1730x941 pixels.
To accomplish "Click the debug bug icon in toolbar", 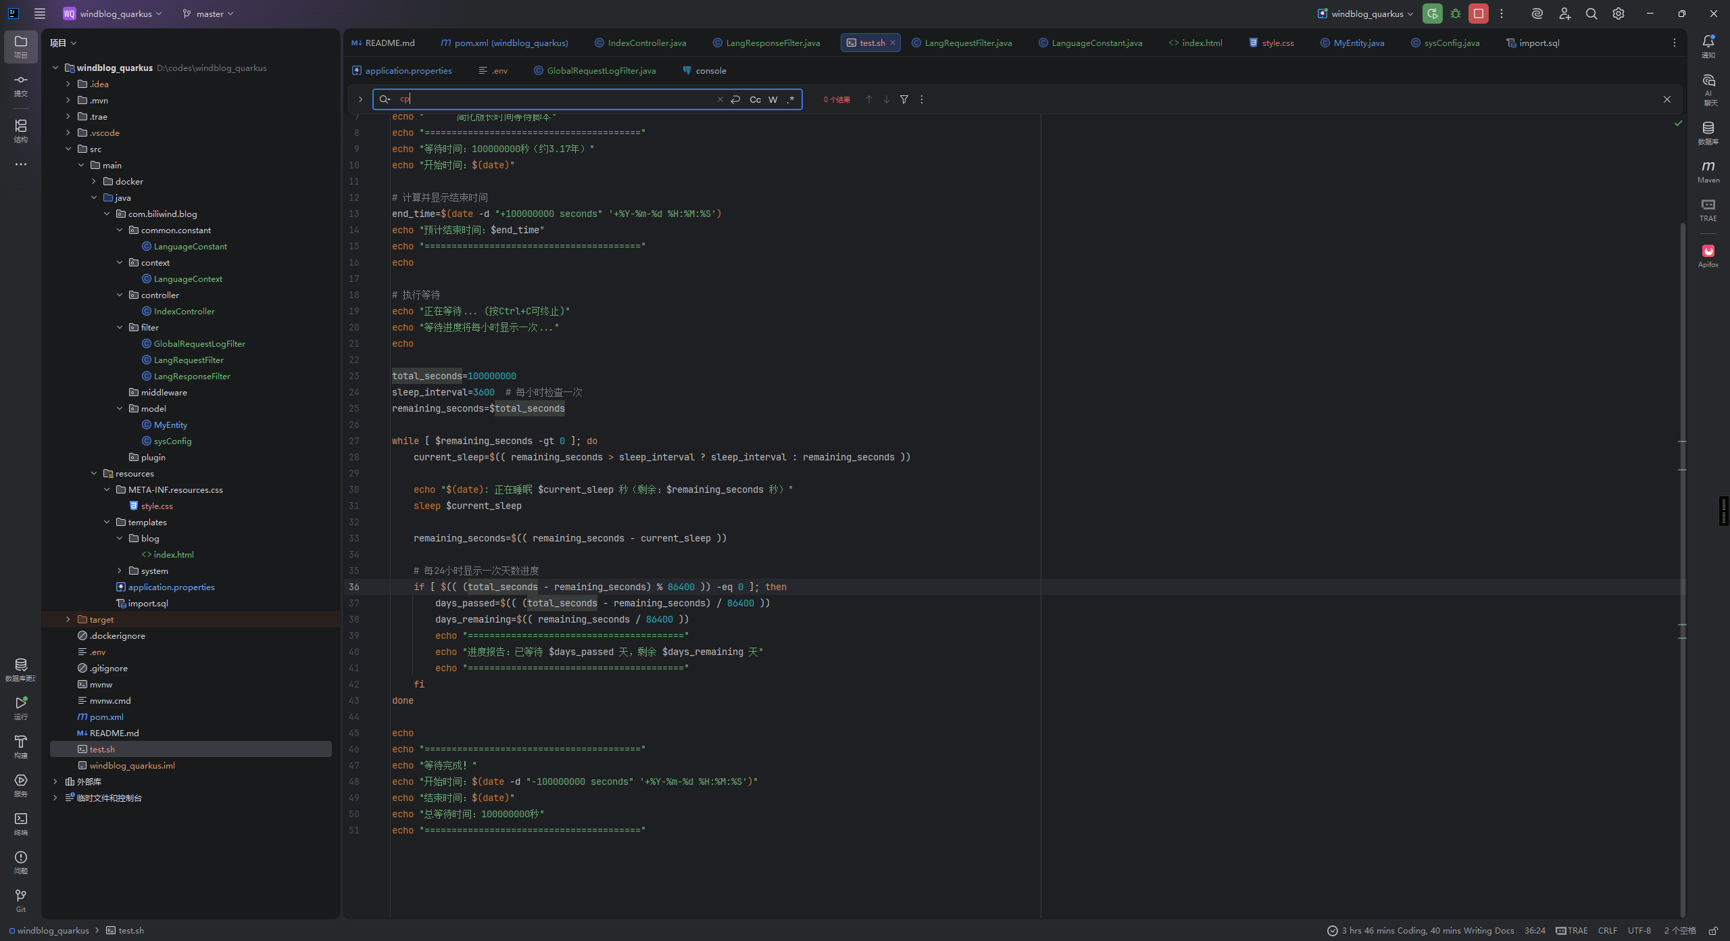I will click(1456, 14).
